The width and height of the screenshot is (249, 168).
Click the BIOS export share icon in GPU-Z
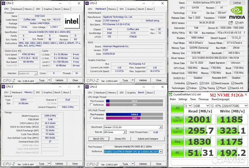(x=231, y=23)
